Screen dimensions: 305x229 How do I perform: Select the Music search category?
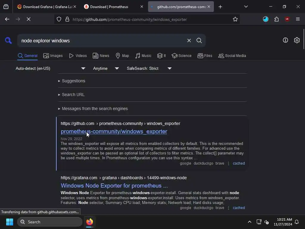(x=143, y=56)
